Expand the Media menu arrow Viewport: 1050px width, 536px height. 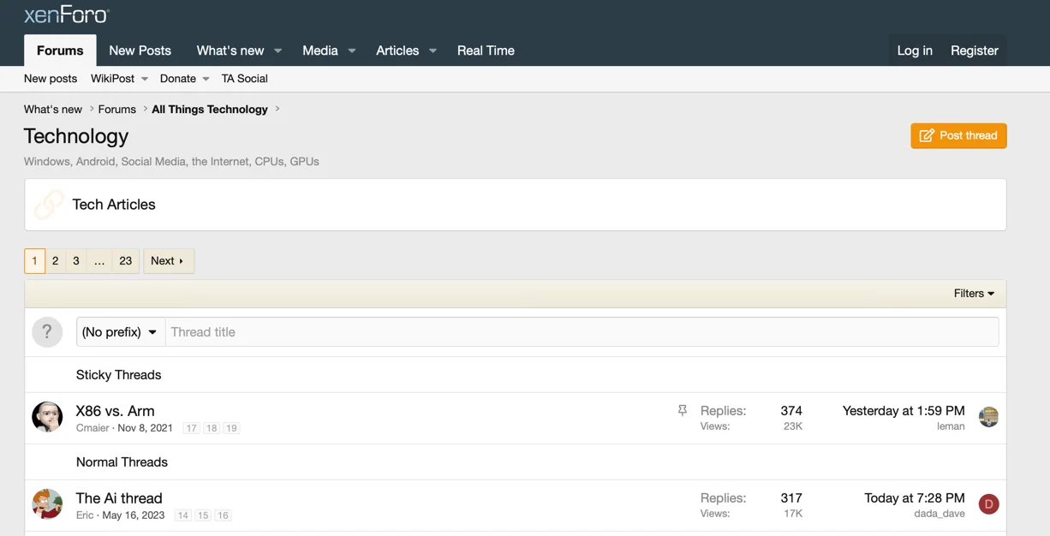(351, 51)
